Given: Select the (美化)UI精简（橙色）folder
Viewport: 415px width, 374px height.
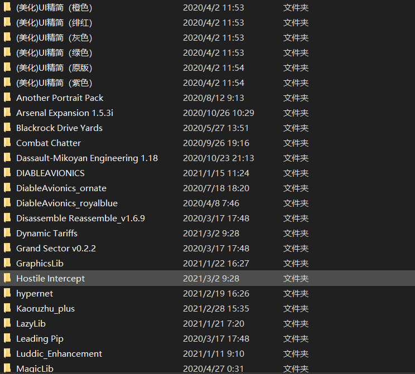Looking at the screenshot, I should [54, 8].
